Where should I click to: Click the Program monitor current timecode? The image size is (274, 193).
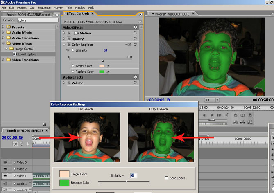(x=159, y=99)
